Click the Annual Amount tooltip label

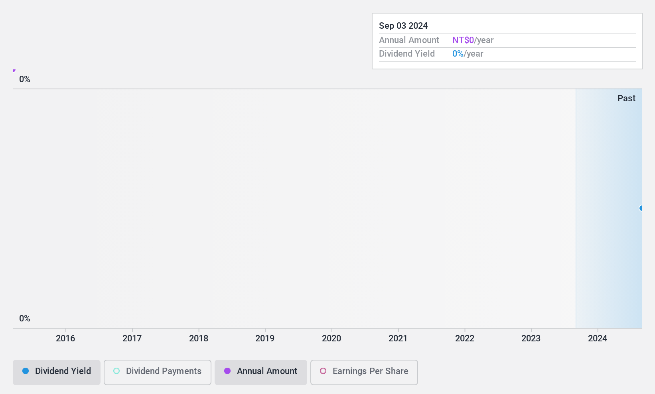coord(409,40)
